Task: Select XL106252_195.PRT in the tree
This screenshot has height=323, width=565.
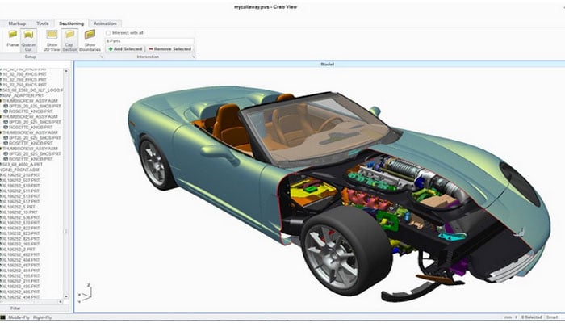Action: [21, 276]
